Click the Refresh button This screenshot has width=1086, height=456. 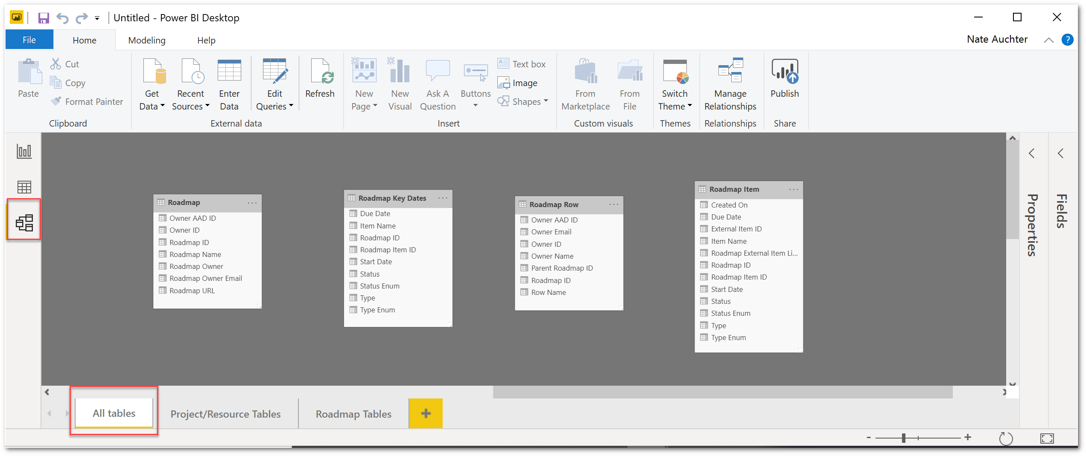click(320, 78)
